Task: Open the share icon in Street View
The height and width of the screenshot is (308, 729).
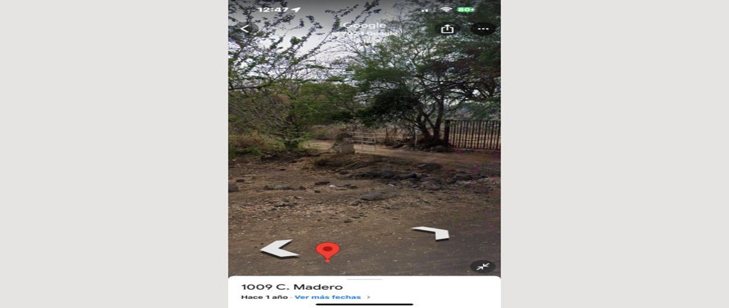Action: (x=447, y=29)
